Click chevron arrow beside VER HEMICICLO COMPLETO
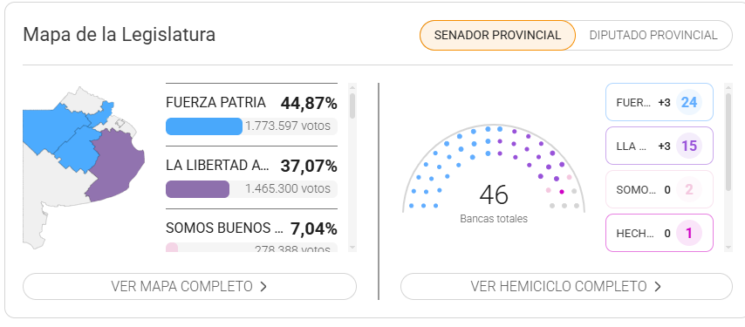Screen dimensions: 745x327 658,287
